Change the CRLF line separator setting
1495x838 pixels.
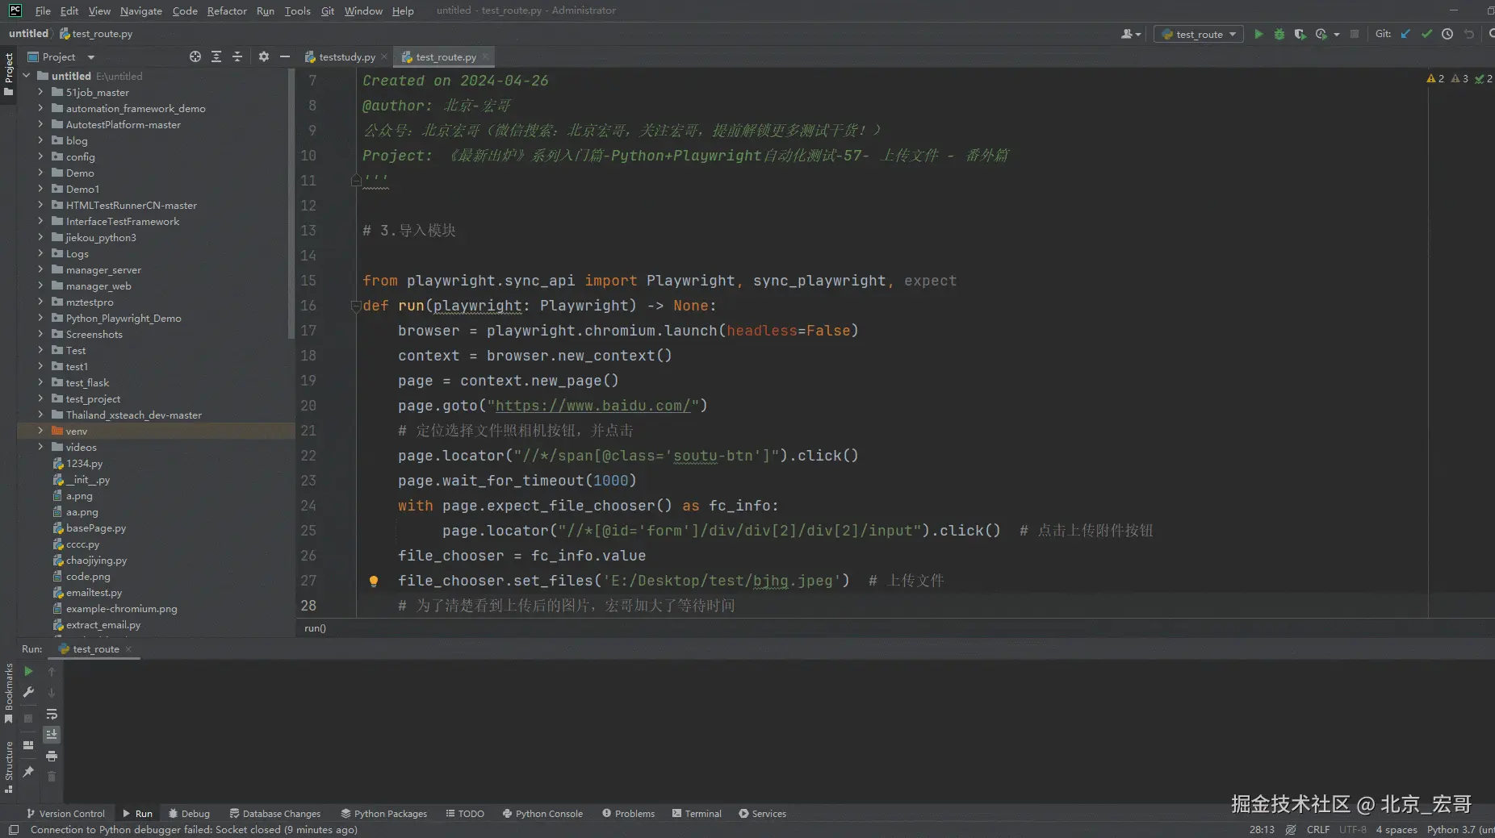1318,829
